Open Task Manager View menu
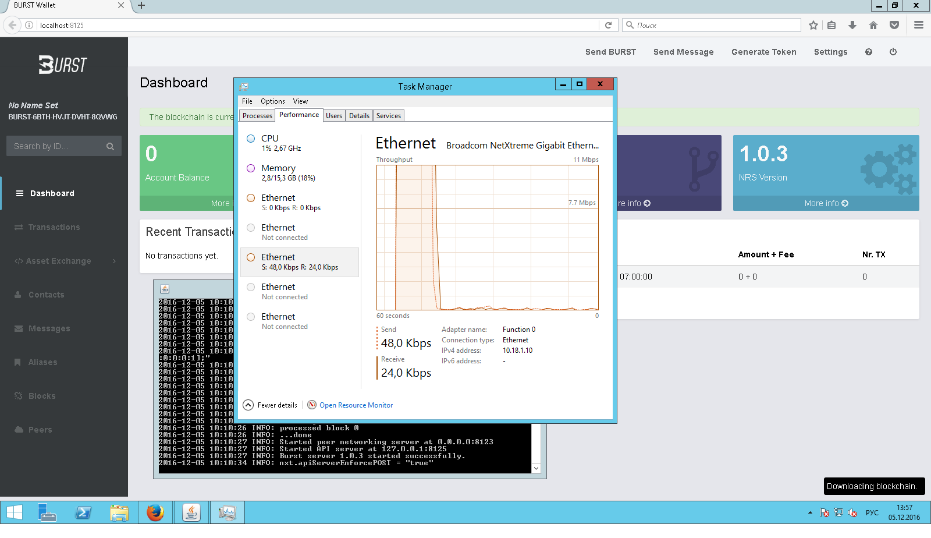Image resolution: width=931 pixels, height=538 pixels. [x=300, y=101]
